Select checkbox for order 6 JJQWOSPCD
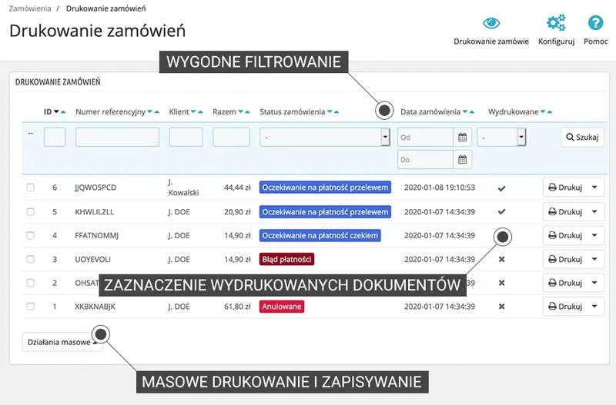The image size is (616, 405). pos(30,188)
